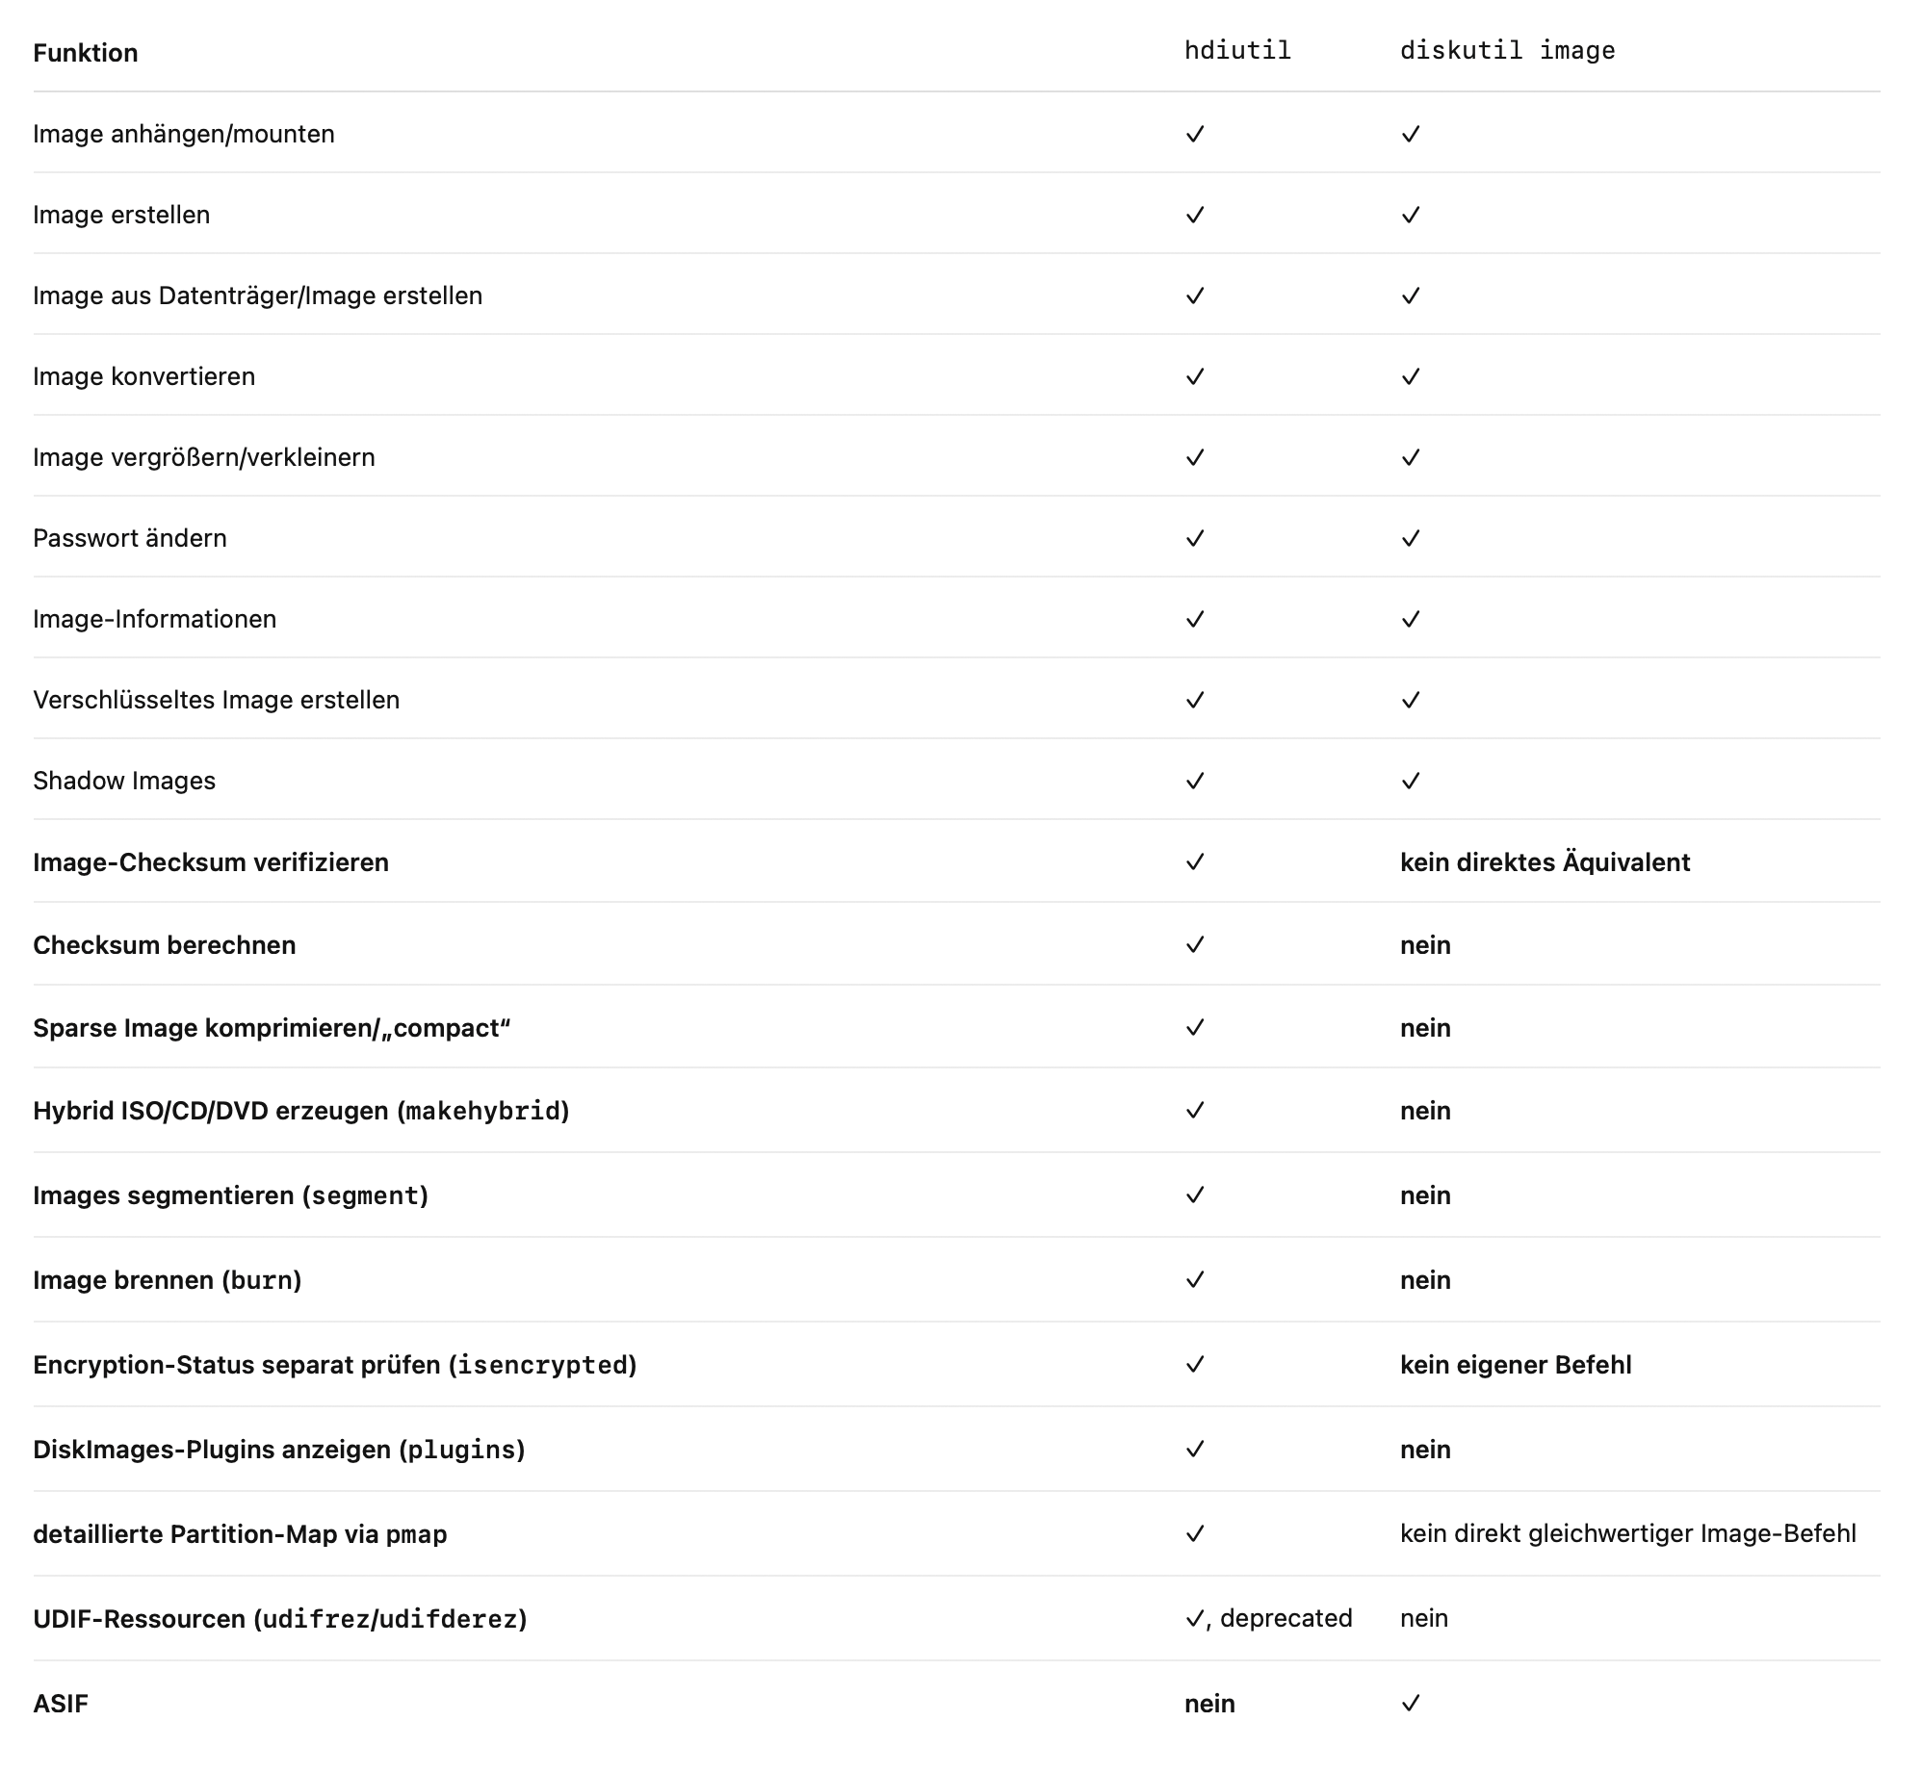Click 'Image-Checksum verifizieren' row label
The width and height of the screenshot is (1922, 1773).
(211, 861)
